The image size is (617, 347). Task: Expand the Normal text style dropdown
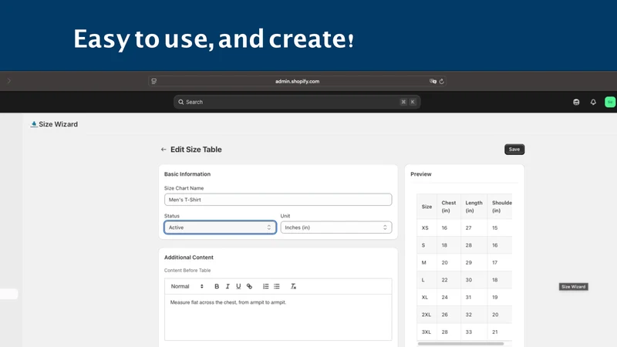point(187,286)
